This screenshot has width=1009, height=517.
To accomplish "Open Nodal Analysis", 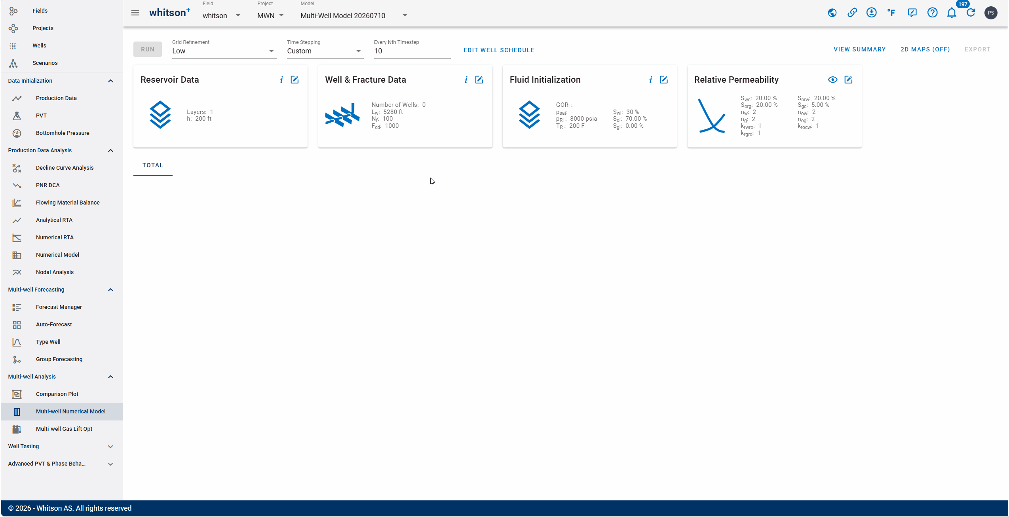I will pos(61,272).
